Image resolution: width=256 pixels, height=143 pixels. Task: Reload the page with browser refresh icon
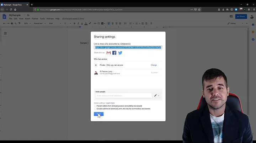click(11, 10)
